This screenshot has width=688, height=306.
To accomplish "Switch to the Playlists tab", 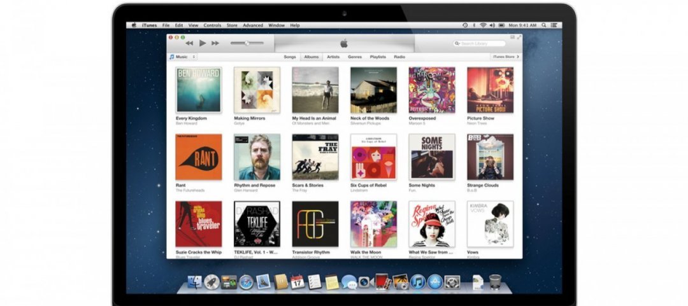I will (x=378, y=57).
